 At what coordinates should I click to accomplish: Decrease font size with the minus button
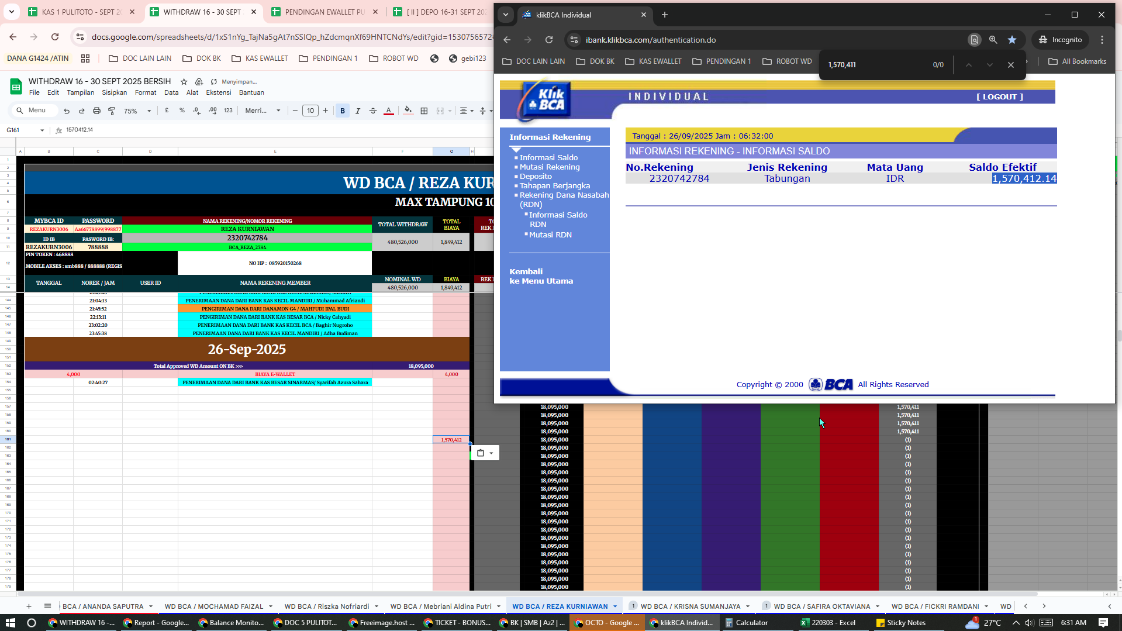[x=295, y=111]
